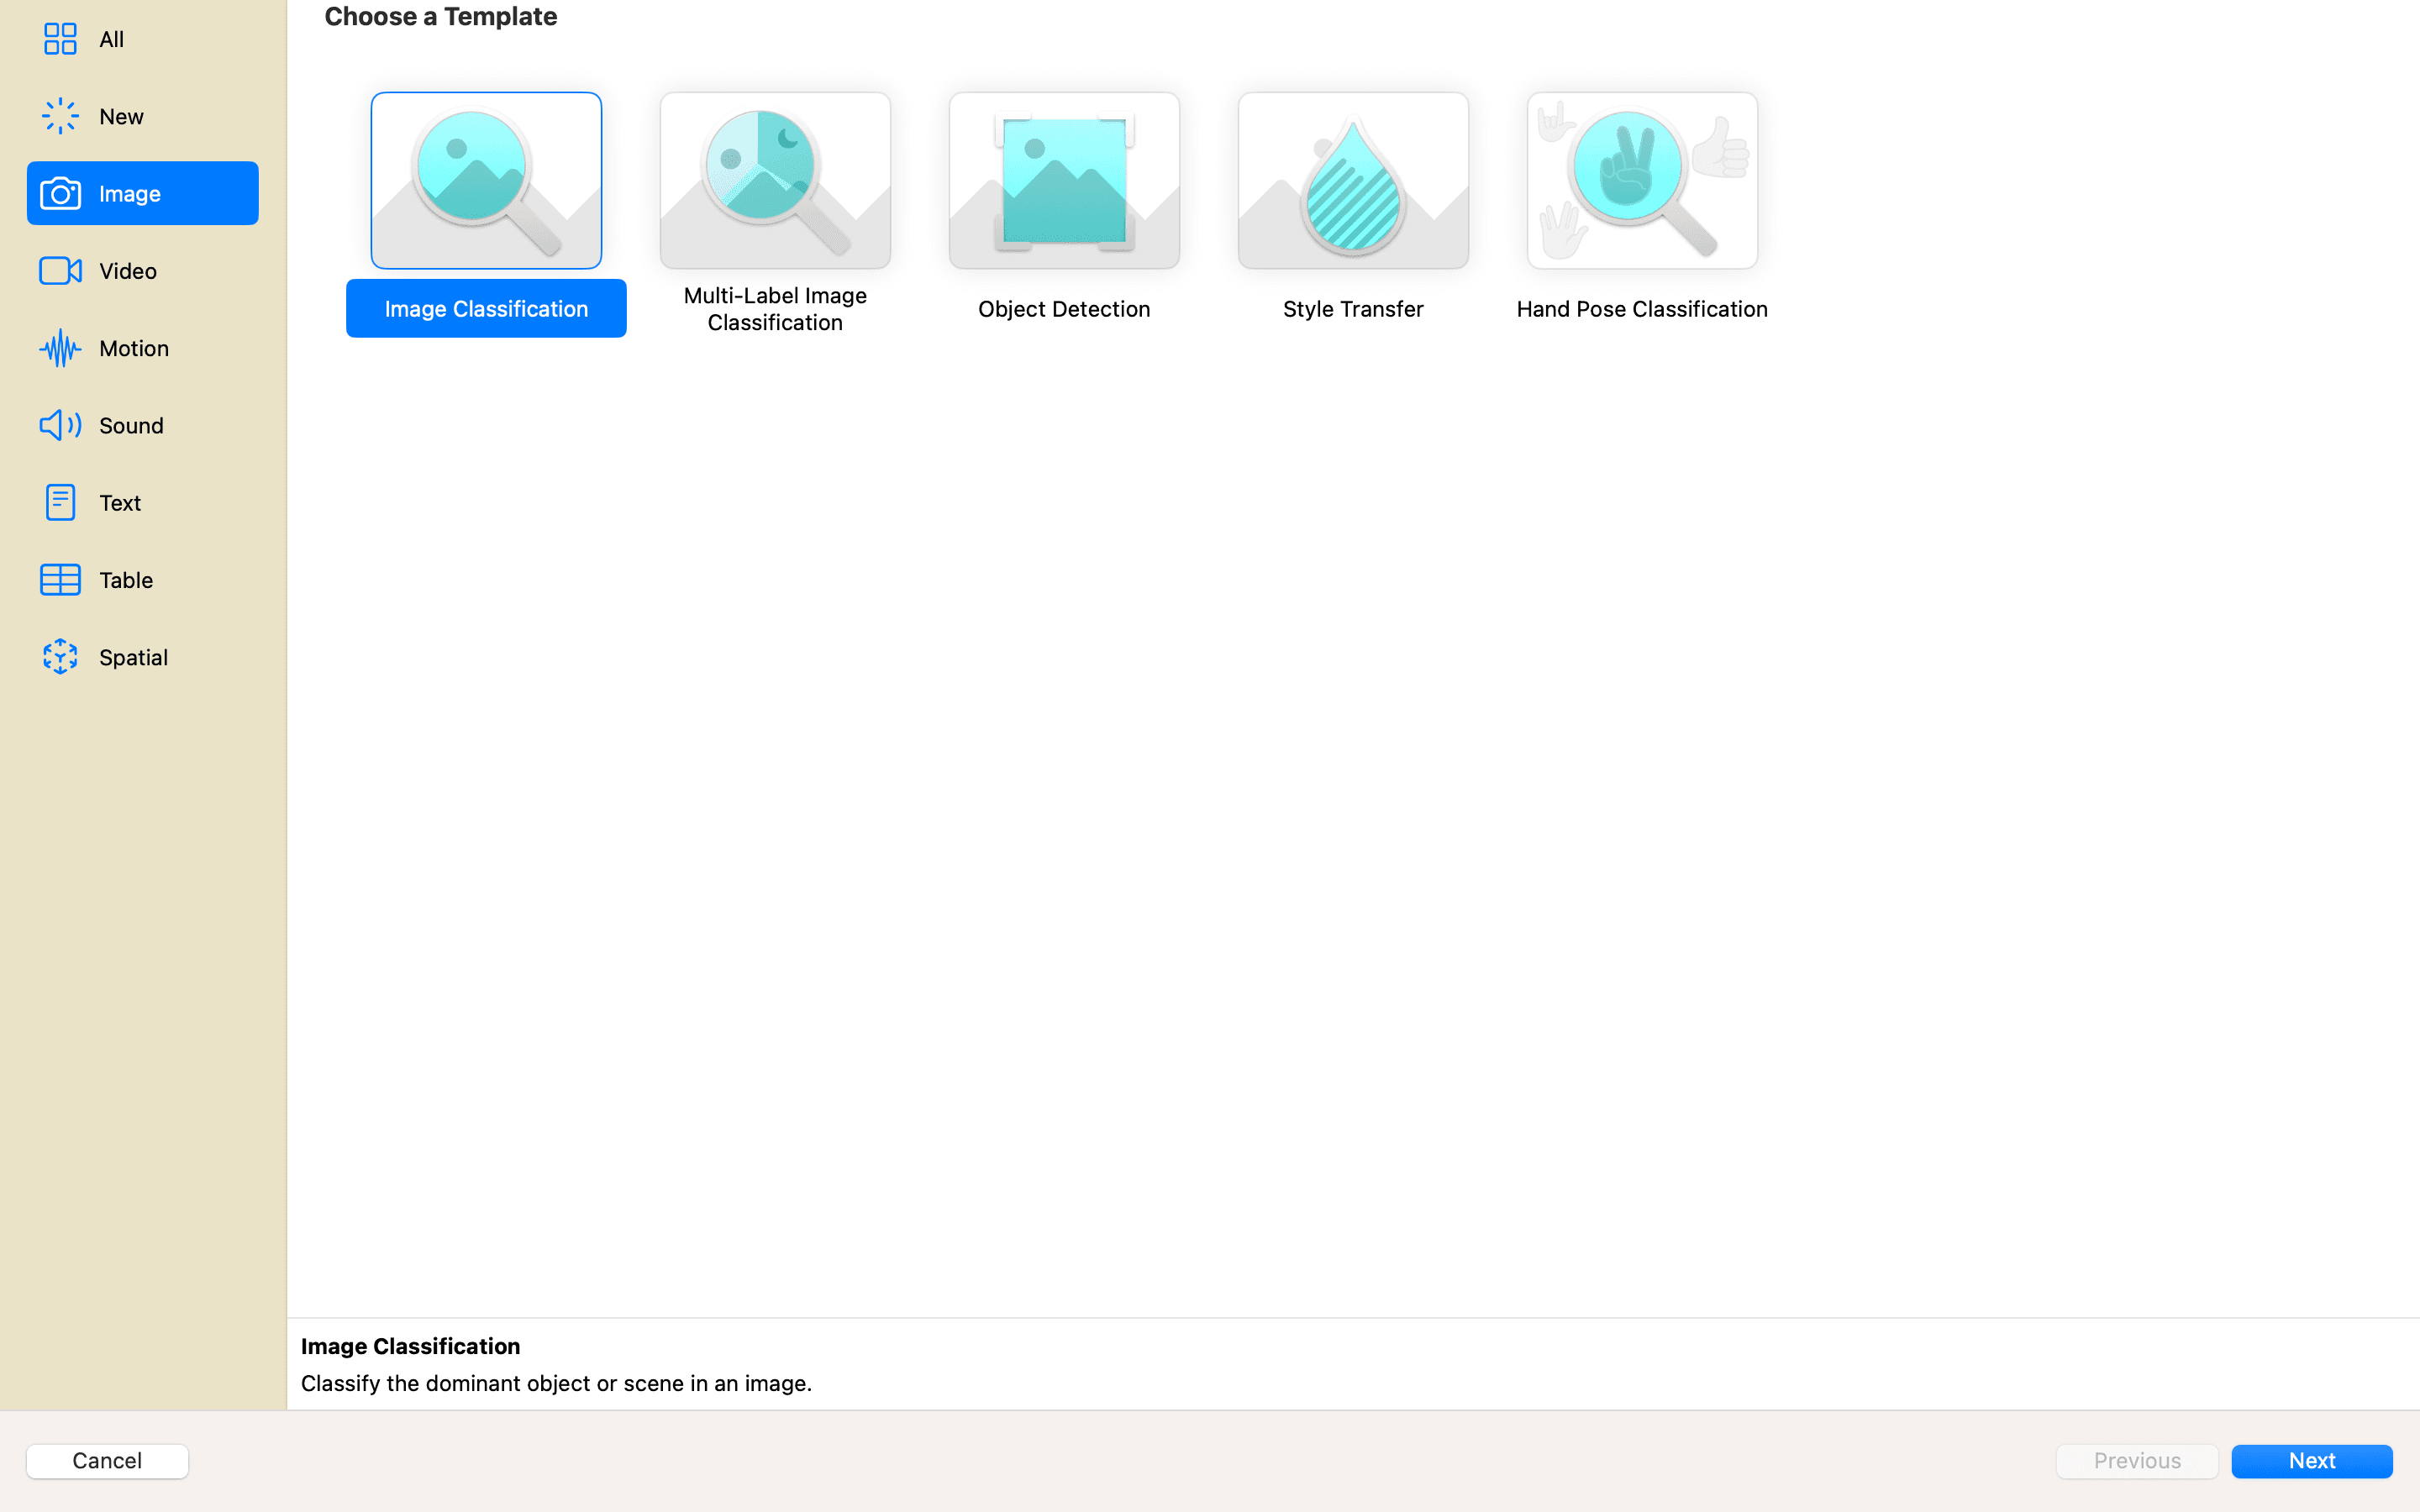Click the New sparkle icon in sidebar
The width and height of the screenshot is (2420, 1512).
click(x=60, y=116)
